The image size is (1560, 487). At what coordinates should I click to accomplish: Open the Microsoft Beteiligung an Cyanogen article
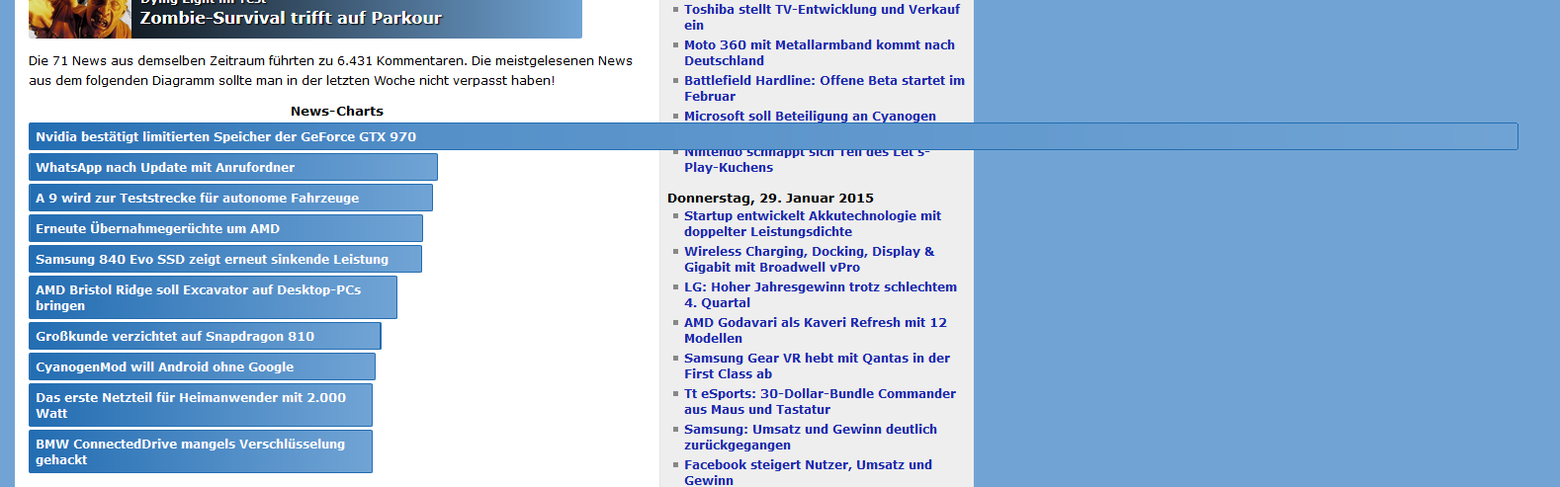(810, 116)
